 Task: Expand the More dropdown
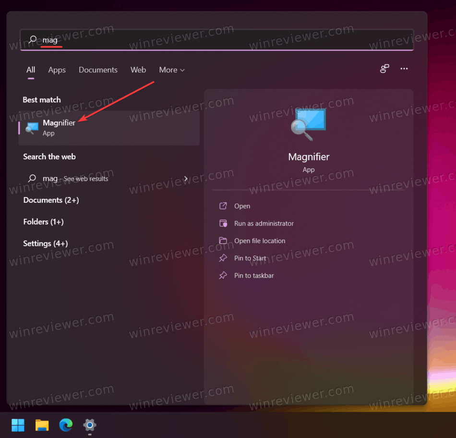click(171, 70)
